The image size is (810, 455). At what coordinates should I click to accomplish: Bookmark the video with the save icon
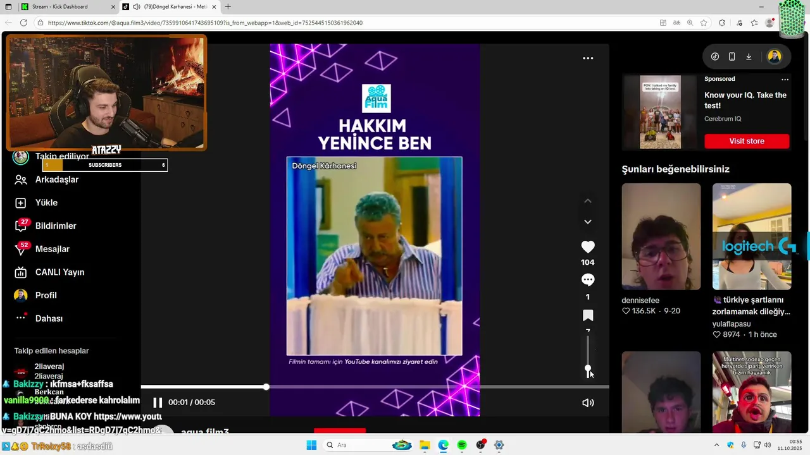(588, 315)
